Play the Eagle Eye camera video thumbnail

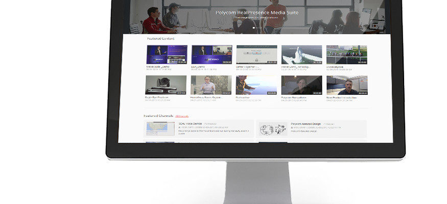coord(166,85)
